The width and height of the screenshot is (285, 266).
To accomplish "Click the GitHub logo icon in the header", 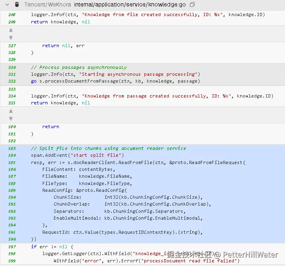I will click(x=17, y=4).
